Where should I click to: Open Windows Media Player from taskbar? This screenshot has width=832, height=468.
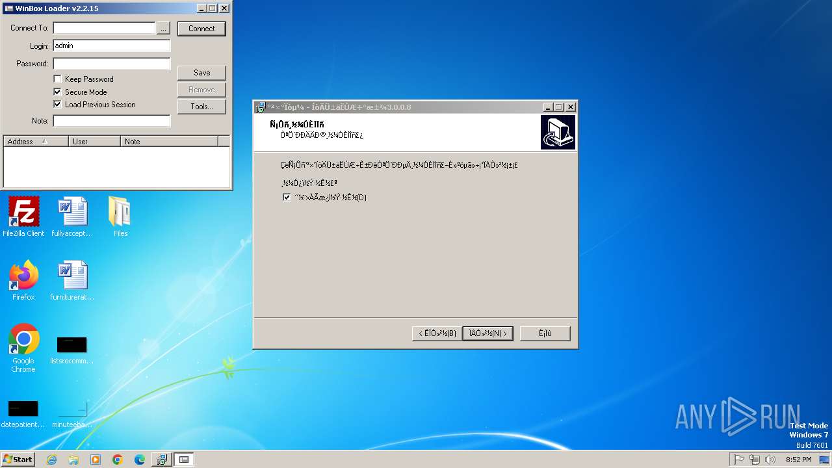click(96, 460)
